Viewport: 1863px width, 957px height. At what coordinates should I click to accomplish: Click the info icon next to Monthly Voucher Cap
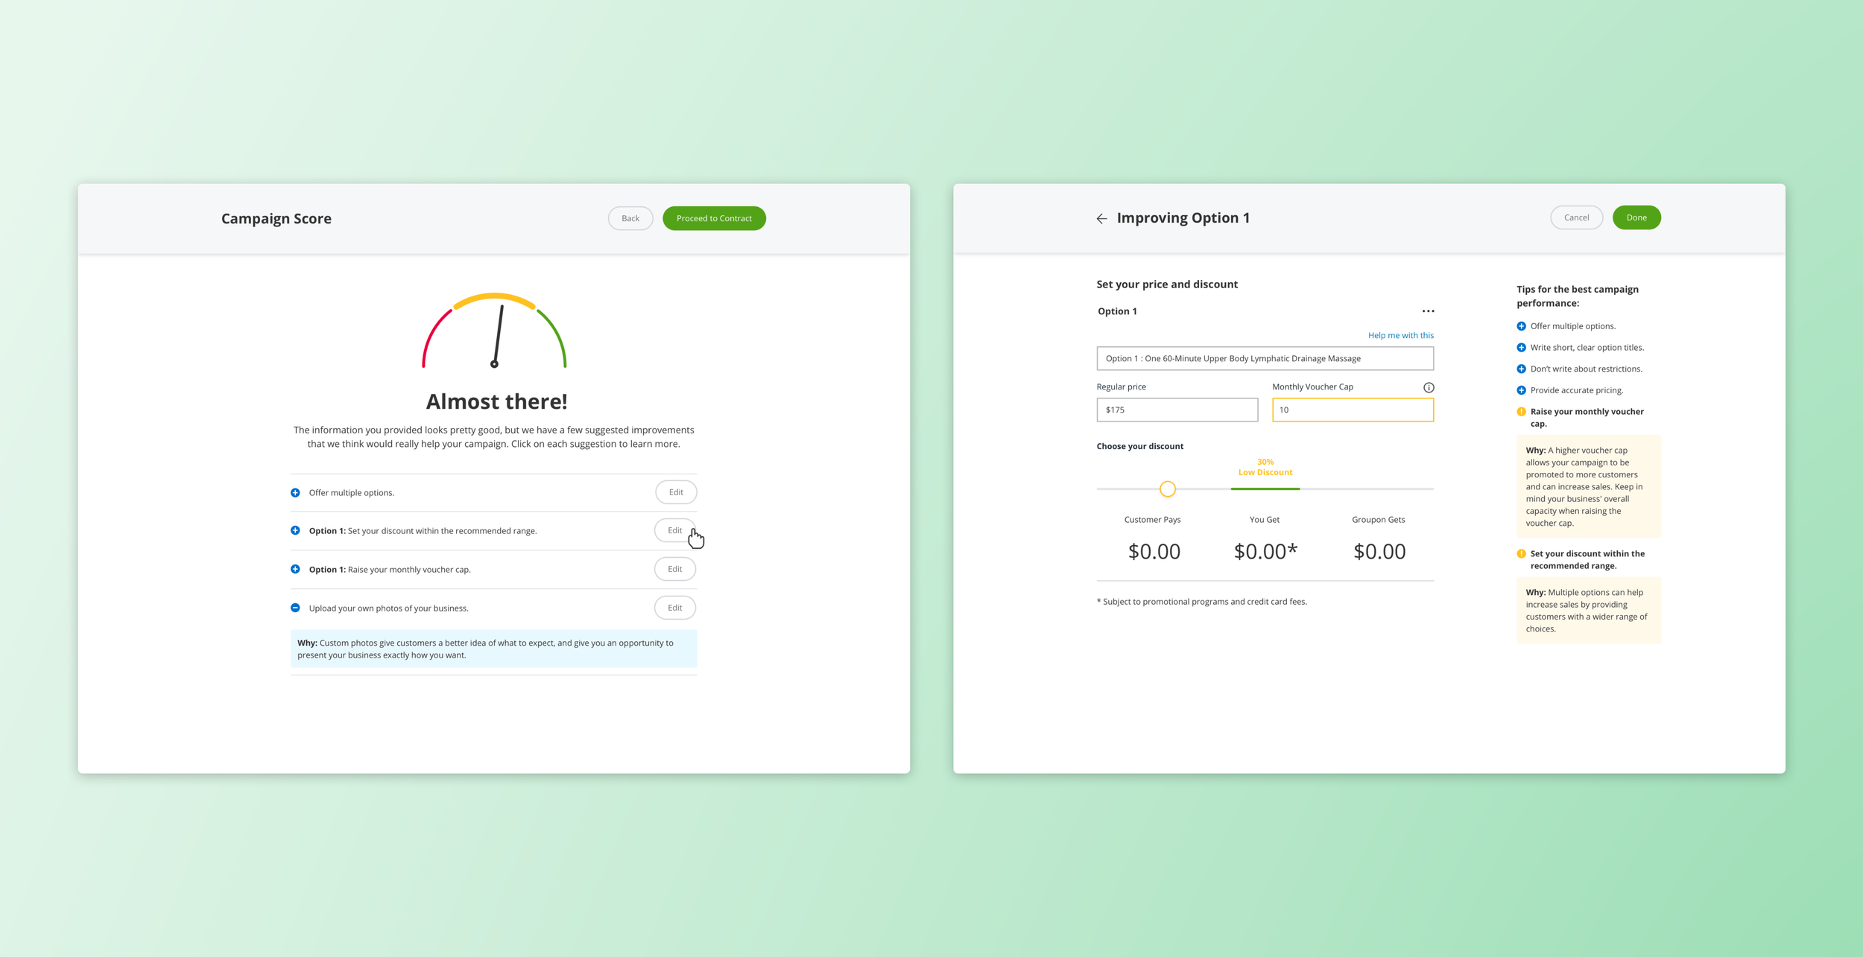pyautogui.click(x=1428, y=387)
